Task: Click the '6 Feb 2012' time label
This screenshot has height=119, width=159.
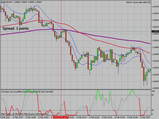Action: click(x=5, y=117)
